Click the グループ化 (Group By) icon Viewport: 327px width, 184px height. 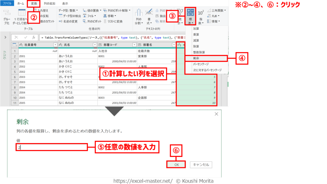[7, 13]
